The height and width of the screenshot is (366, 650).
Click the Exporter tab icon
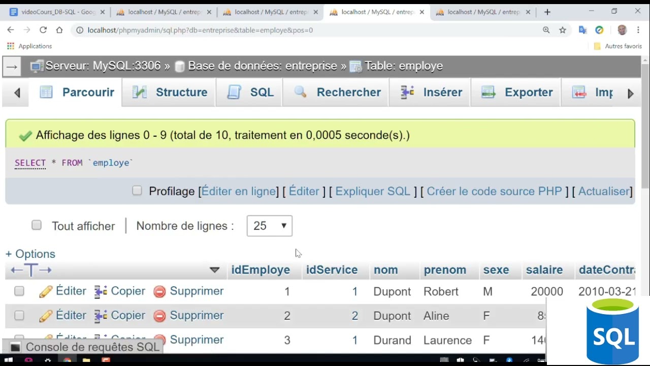[489, 92]
